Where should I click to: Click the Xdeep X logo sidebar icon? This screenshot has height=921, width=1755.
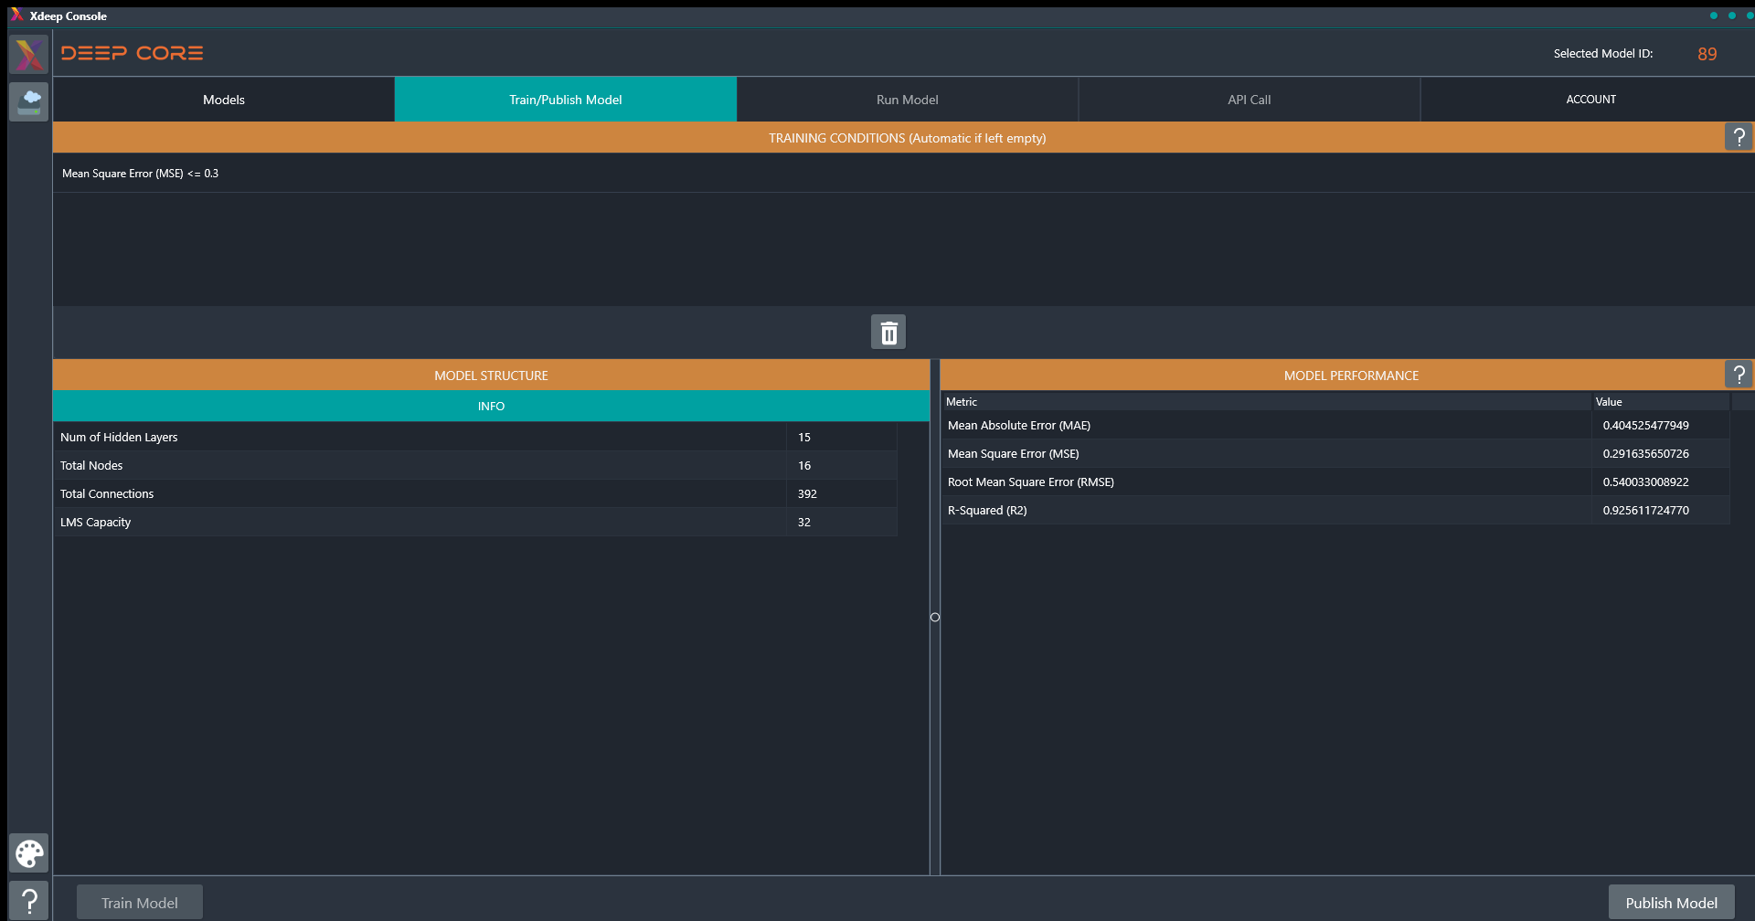(29, 55)
